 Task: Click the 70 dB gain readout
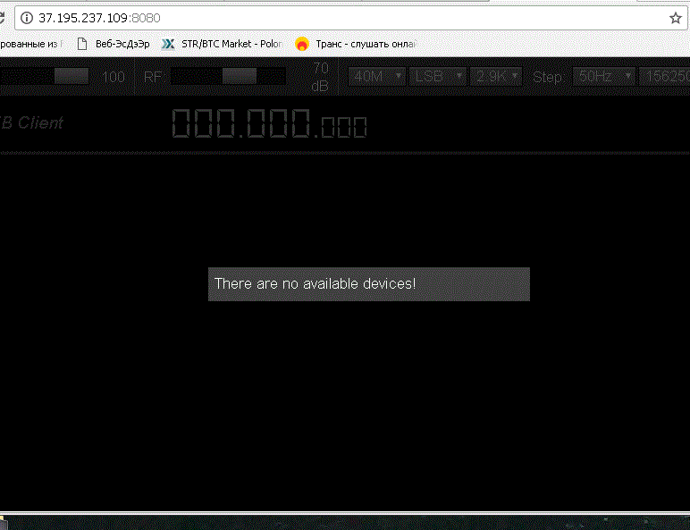(x=319, y=77)
